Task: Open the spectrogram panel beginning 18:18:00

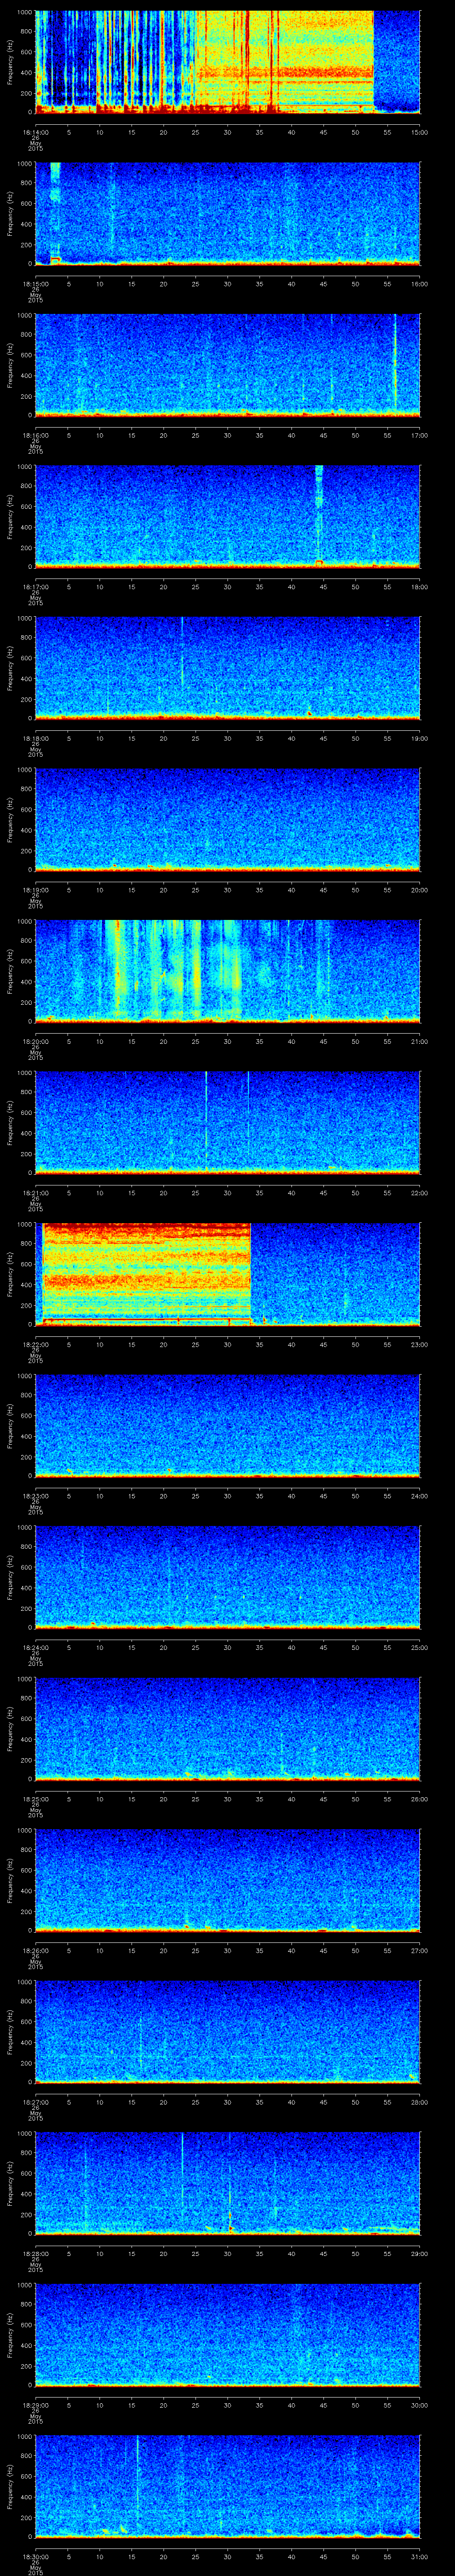Action: (228, 668)
